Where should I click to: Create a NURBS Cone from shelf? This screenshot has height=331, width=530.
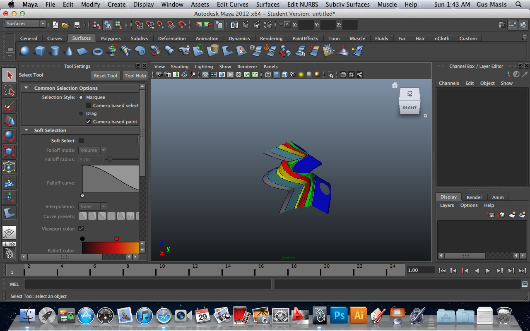coord(68,51)
